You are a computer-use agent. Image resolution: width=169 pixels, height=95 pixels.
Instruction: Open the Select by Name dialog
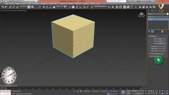pyautogui.click(x=32, y=7)
